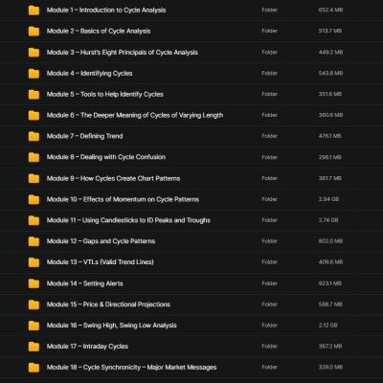Click the 2.12 GB size of Module 16
383x383 pixels.
coord(327,326)
